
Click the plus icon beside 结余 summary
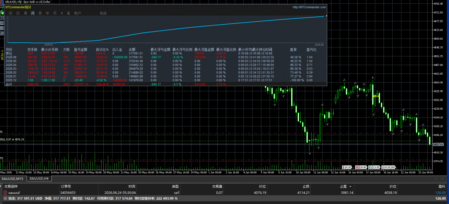pos(4,198)
